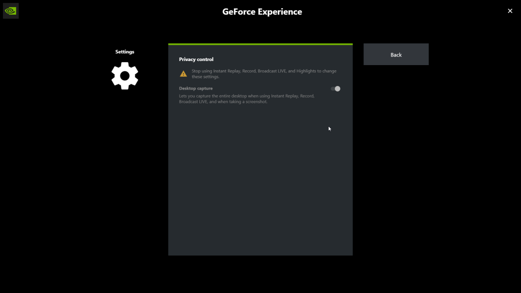Click the Desktop capture label

(196, 89)
